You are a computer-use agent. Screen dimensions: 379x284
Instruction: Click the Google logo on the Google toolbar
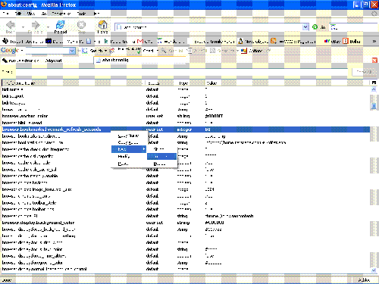click(10, 51)
